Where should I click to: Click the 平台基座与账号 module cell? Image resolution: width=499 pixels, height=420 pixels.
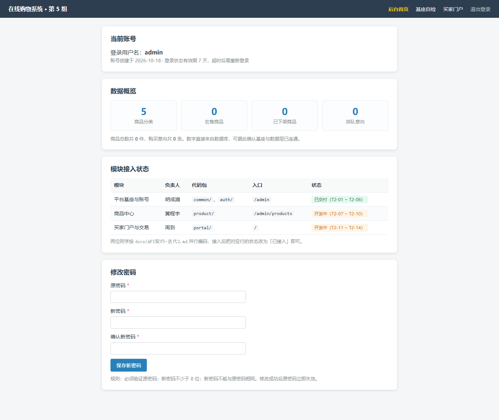coord(132,199)
